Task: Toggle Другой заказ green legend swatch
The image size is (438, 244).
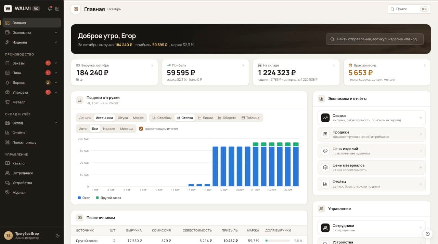Action: tap(97, 198)
